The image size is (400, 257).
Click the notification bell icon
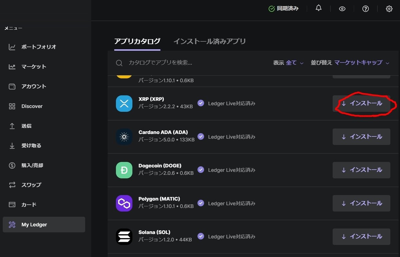tap(319, 9)
